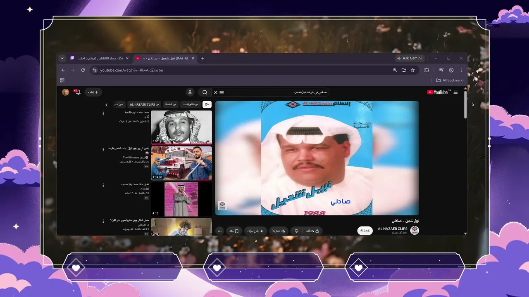The image size is (529, 297).
Task: Open a new browser tab
Action: (x=203, y=58)
